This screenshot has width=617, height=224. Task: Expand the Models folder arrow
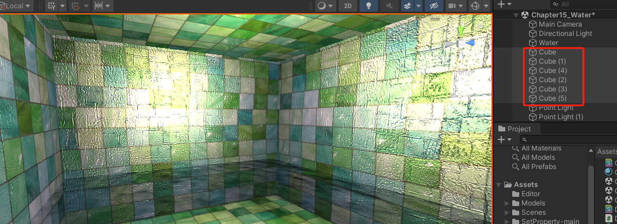507,203
